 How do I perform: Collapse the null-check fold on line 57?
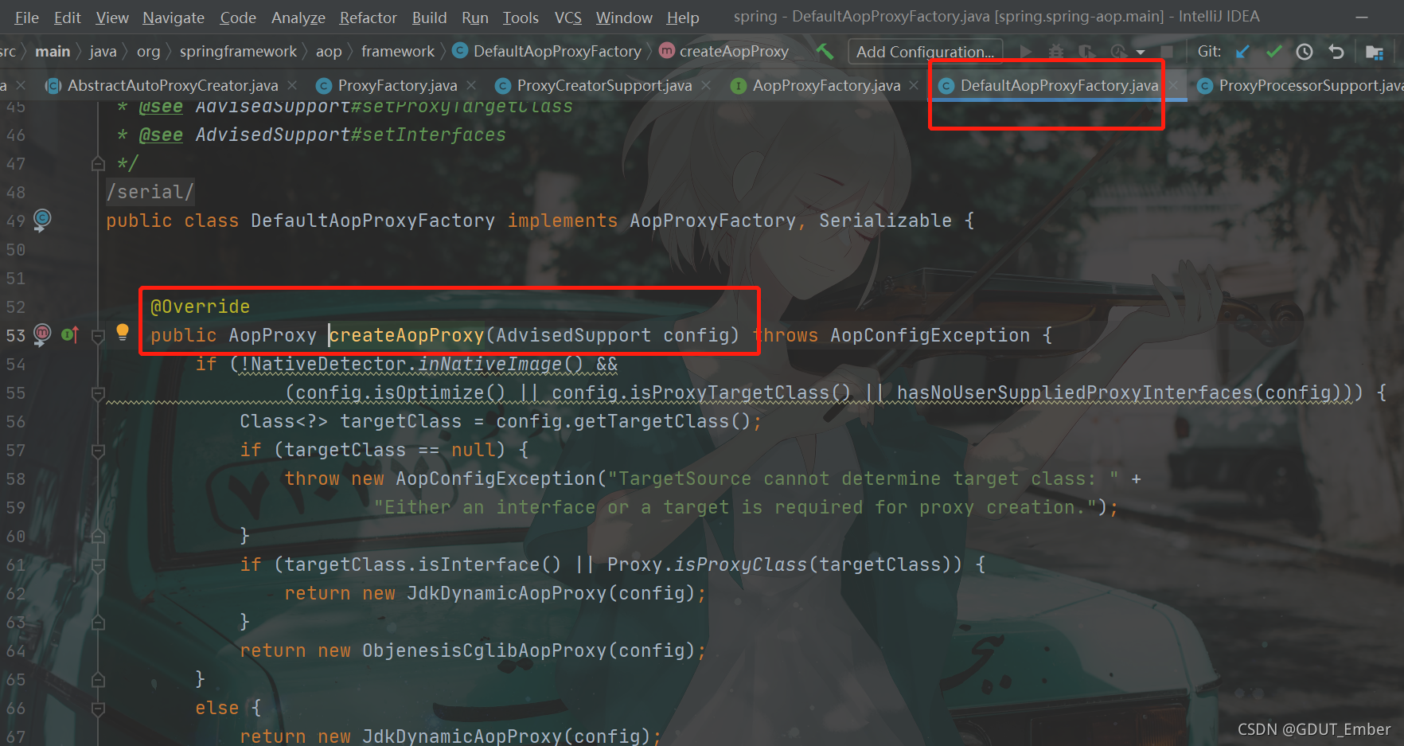coord(98,451)
